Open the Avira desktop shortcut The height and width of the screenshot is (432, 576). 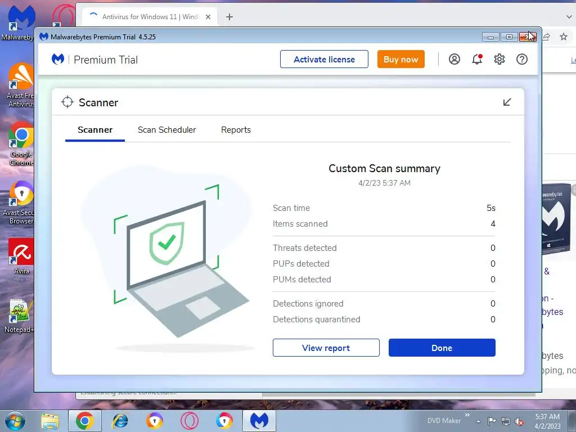point(21,256)
